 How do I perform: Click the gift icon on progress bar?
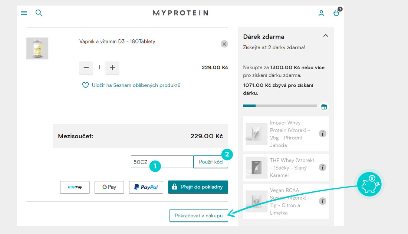coord(324,107)
